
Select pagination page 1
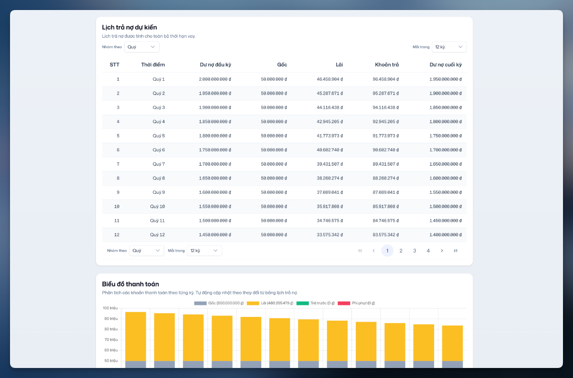[387, 251]
